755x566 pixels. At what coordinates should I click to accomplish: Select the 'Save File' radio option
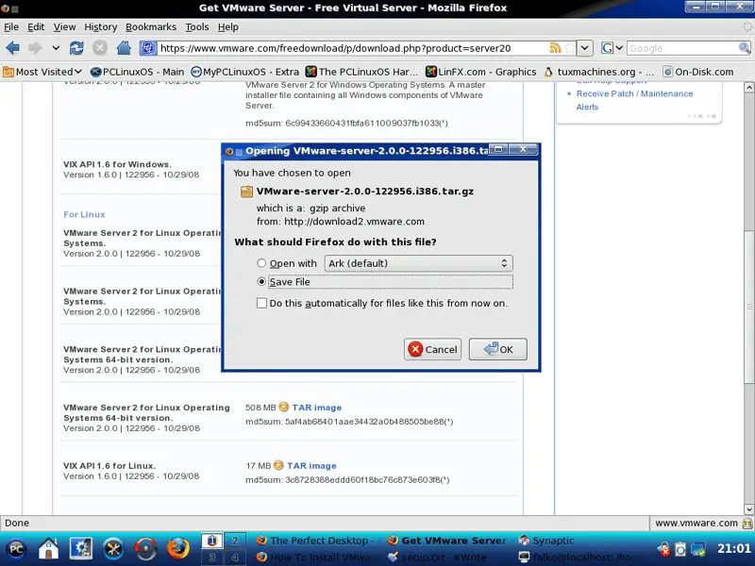(x=262, y=282)
